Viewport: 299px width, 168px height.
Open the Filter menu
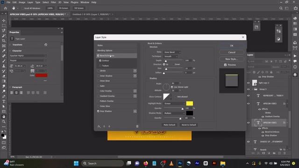tap(53, 2)
